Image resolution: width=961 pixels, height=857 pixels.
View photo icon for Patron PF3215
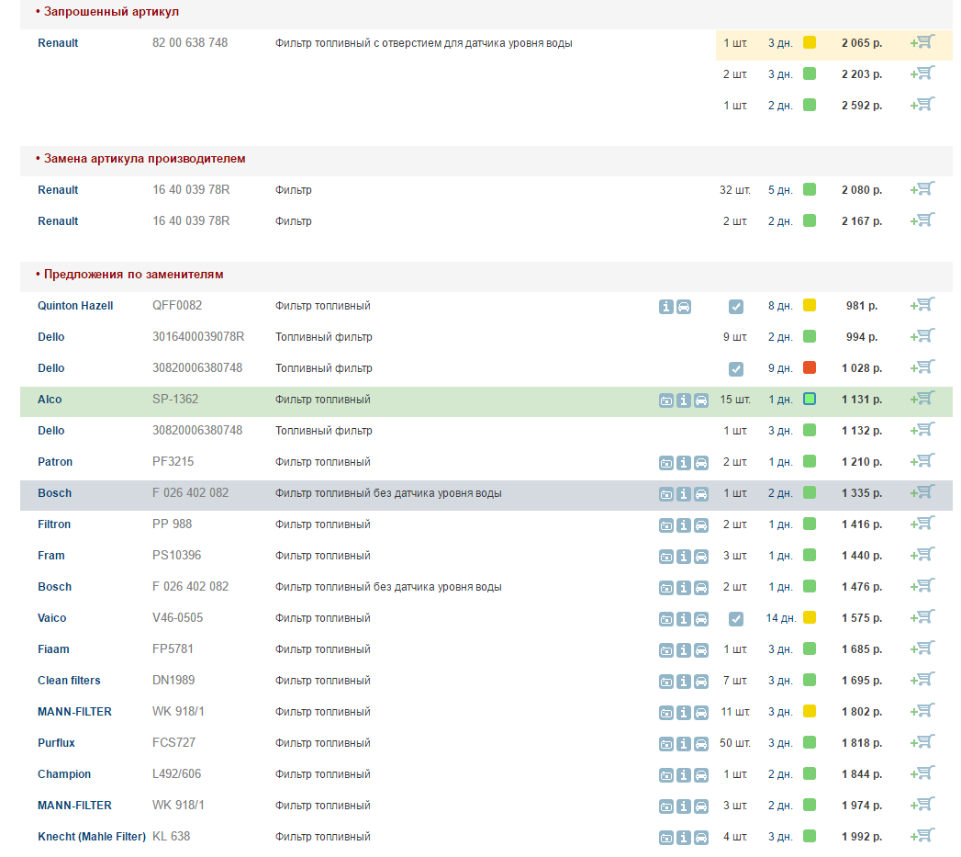[x=666, y=463]
